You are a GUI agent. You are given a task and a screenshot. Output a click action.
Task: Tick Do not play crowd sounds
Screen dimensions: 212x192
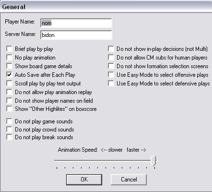[x=9, y=129]
